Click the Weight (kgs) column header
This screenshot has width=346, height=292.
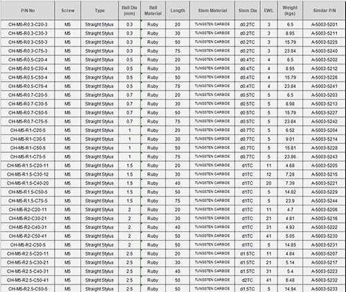pyautogui.click(x=290, y=10)
